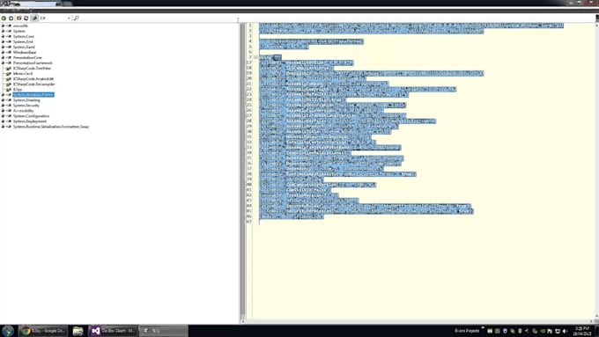The height and width of the screenshot is (337, 599).
Task: Switch to Google Chrome on the taskbar
Action: coord(43,331)
